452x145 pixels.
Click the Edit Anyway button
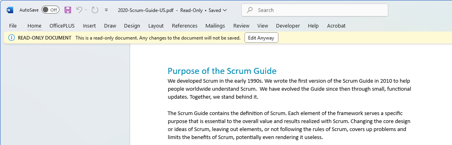pyautogui.click(x=261, y=38)
